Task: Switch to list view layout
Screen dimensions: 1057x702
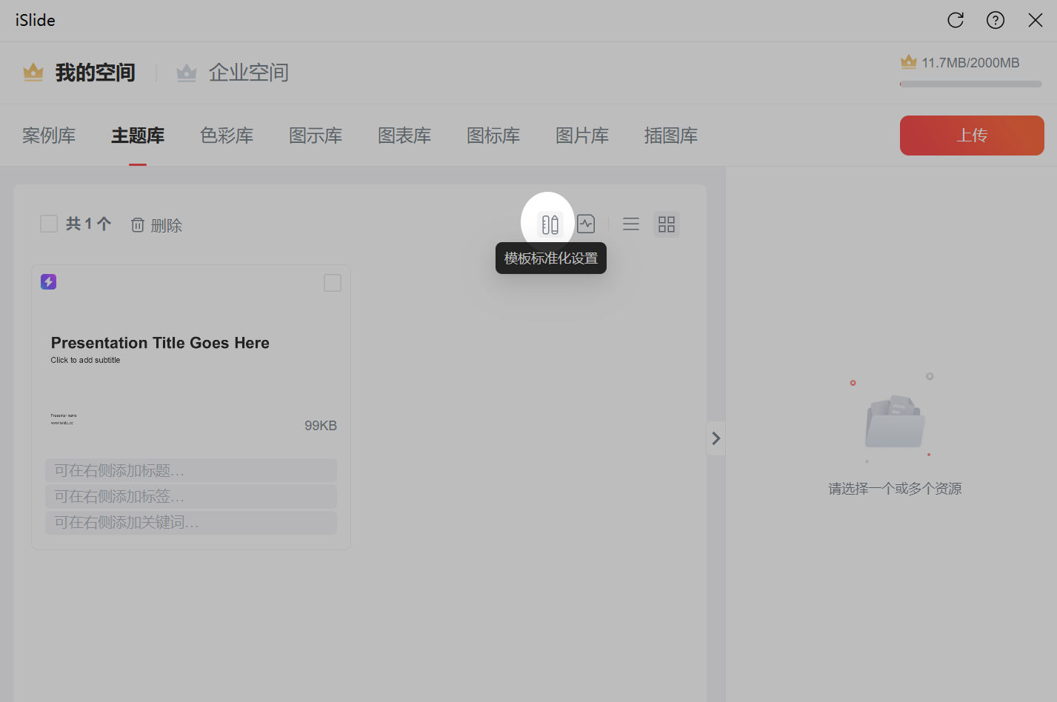Action: (x=631, y=224)
